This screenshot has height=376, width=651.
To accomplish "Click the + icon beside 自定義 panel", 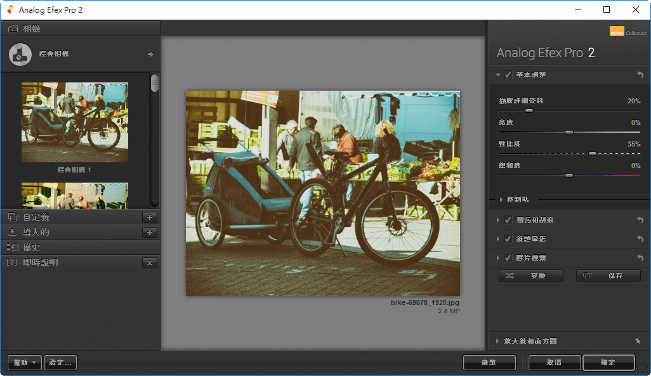I will tap(150, 217).
